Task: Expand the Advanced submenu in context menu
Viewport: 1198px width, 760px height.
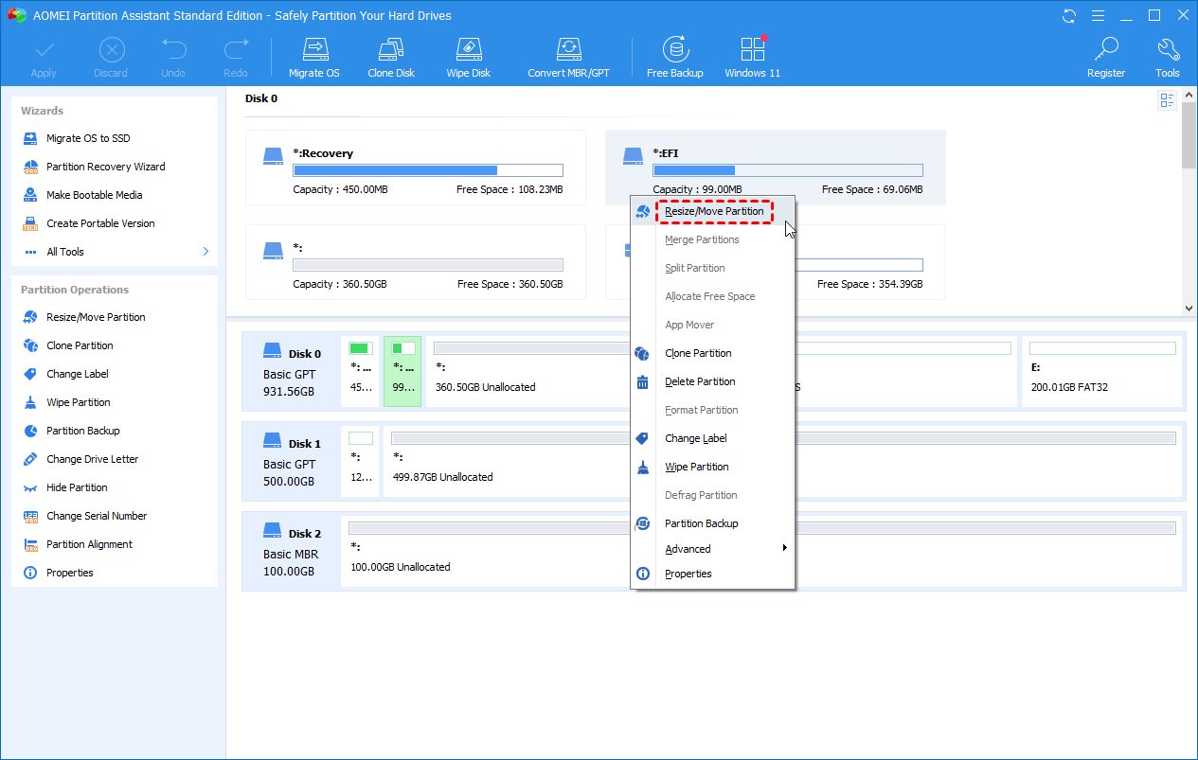Action: click(688, 549)
